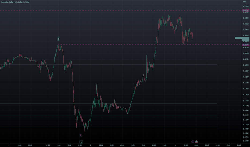Select the uppermost pink dashed horizontal line

coord(121,10)
